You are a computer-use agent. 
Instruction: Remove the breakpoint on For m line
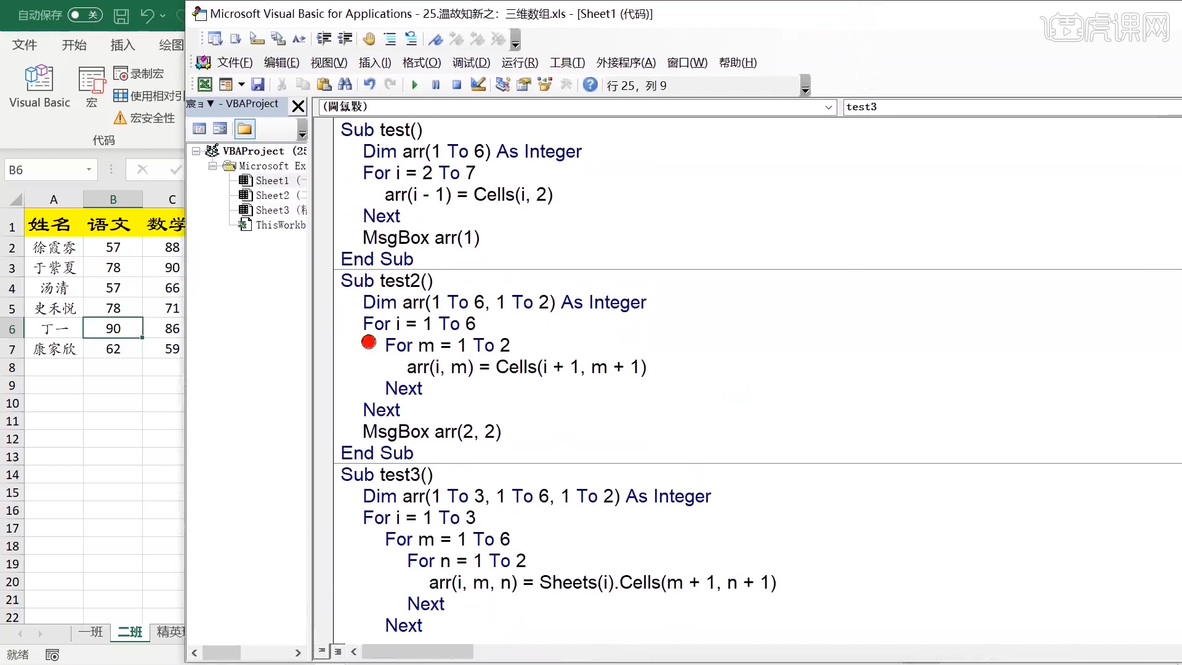click(x=369, y=342)
